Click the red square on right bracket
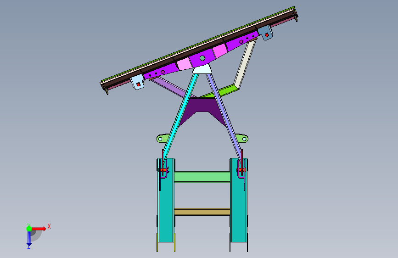 (267, 35)
